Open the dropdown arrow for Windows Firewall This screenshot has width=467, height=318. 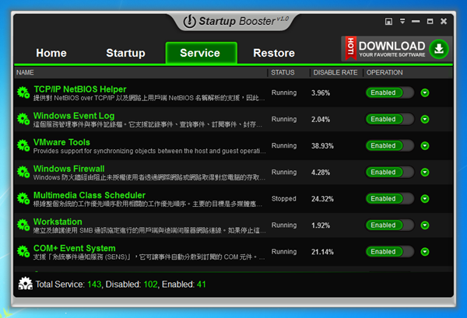[425, 173]
